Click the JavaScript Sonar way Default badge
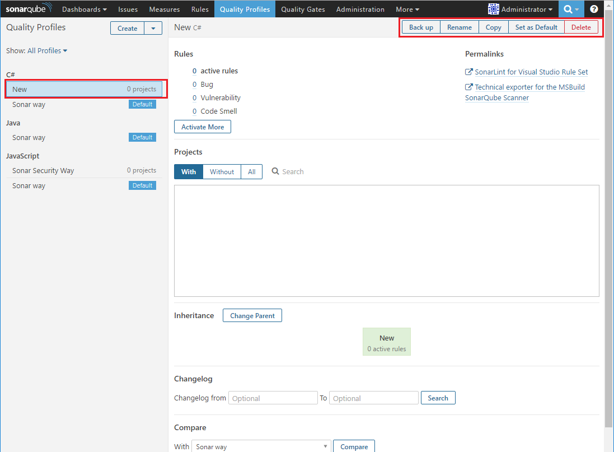Screen dimensions: 614x452 142,185
